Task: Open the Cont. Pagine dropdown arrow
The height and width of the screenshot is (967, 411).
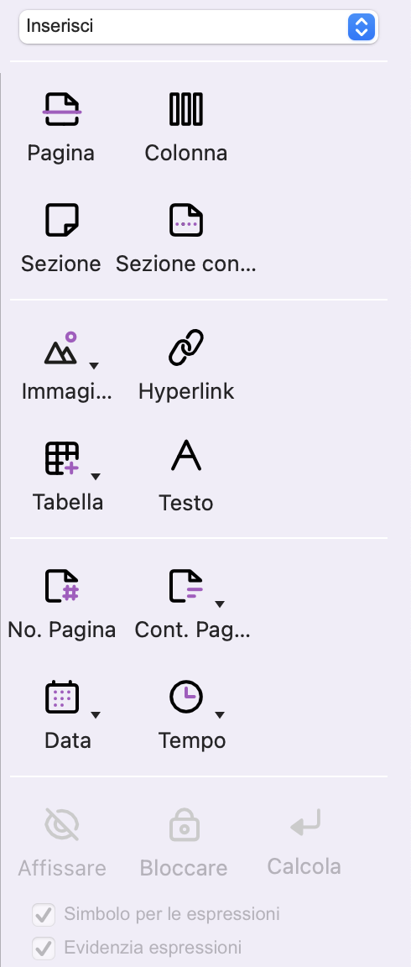Action: click(220, 604)
